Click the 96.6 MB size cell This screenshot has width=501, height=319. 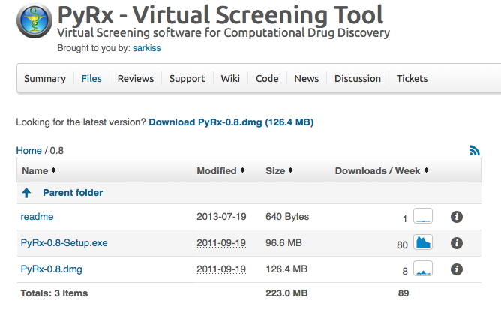coord(283,243)
